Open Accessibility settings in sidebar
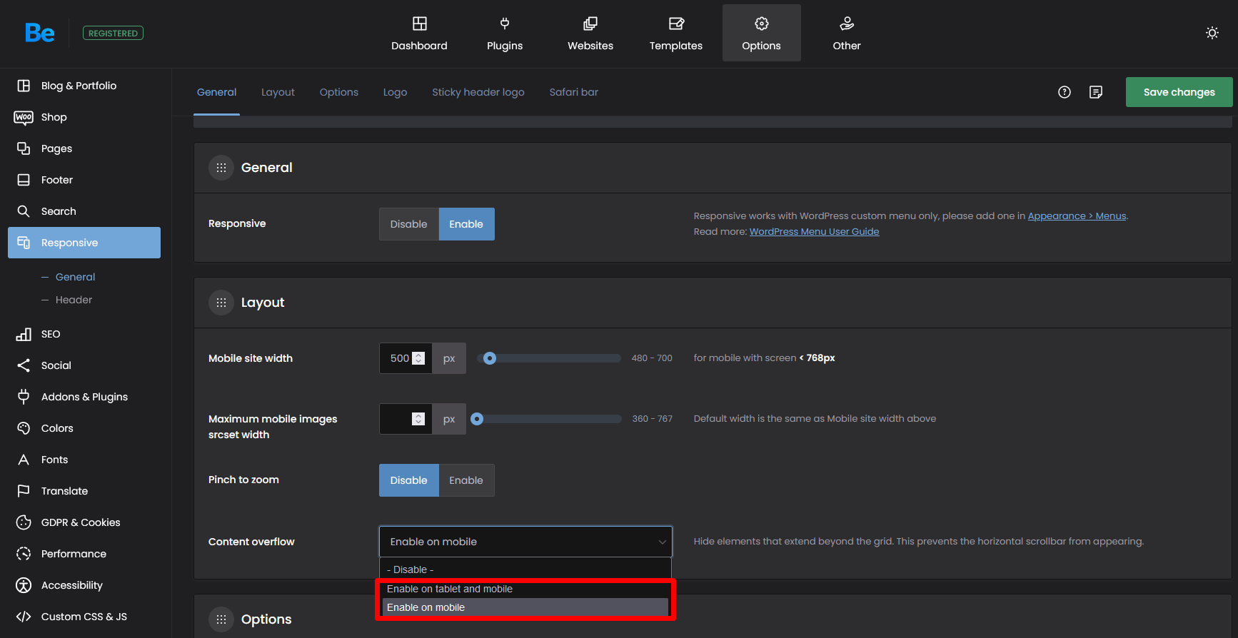The image size is (1238, 638). pyautogui.click(x=84, y=585)
